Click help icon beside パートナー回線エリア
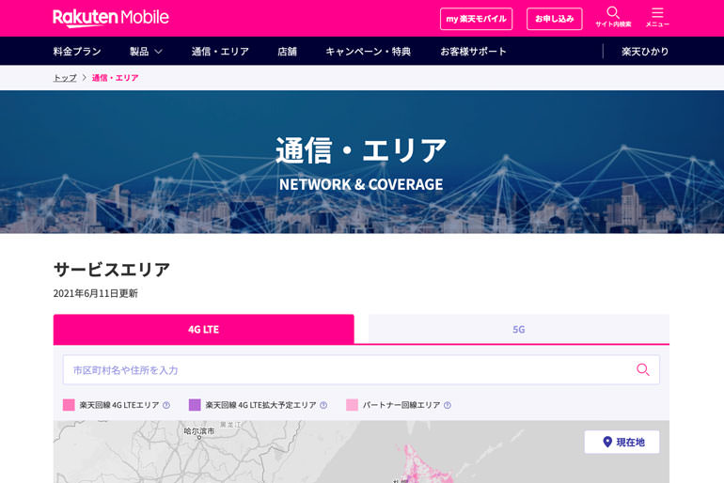 click(x=447, y=405)
